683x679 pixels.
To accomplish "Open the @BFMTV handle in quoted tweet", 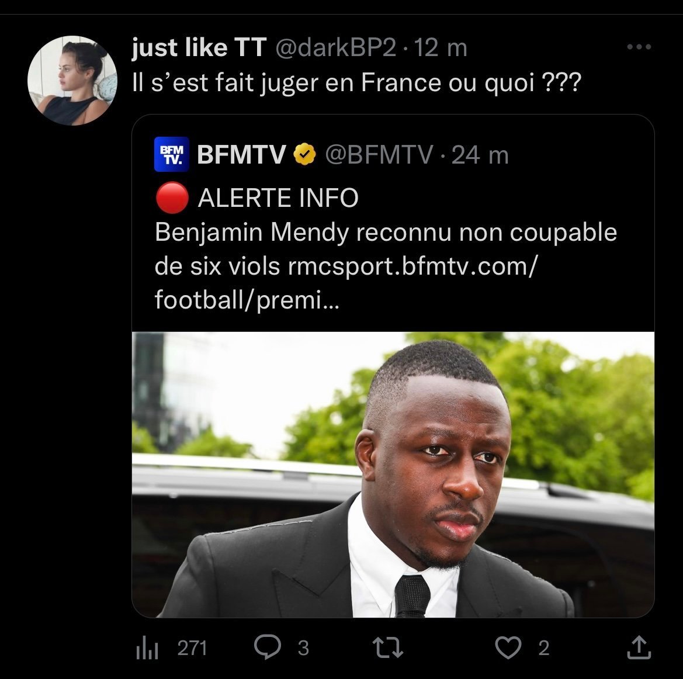I will click(x=379, y=155).
